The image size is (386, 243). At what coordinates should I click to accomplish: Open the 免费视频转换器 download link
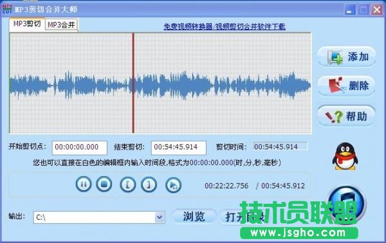coord(225,26)
